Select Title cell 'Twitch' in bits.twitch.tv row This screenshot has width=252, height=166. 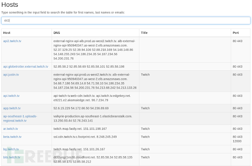185,160
